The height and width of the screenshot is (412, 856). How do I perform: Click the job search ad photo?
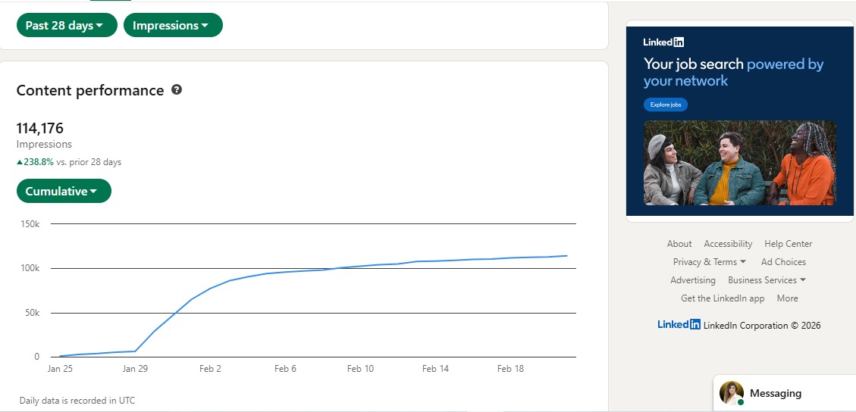tap(739, 163)
